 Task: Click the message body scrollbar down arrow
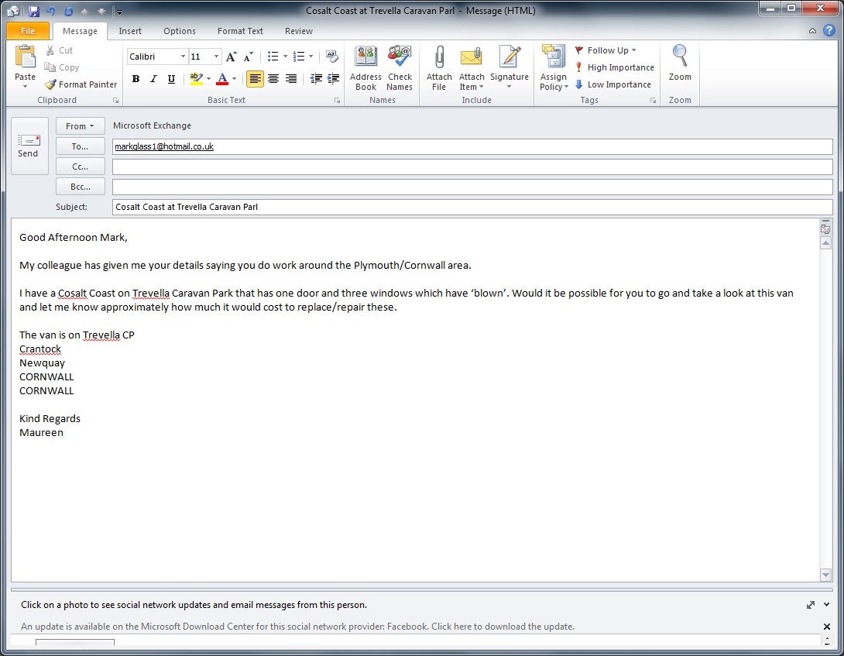click(825, 575)
